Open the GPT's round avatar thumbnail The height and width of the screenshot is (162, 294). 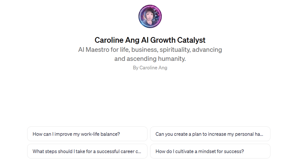[x=150, y=16]
